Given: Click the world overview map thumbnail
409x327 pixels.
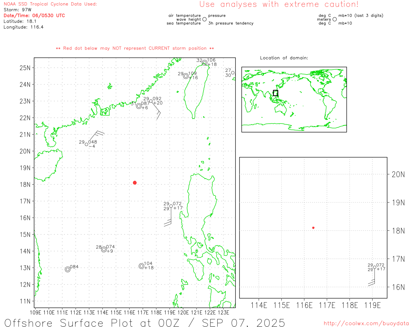Looking at the screenshot, I should click(294, 100).
